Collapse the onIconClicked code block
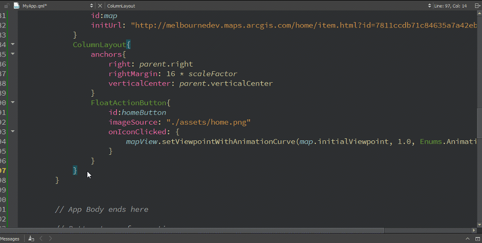The image size is (482, 243). pos(13,131)
